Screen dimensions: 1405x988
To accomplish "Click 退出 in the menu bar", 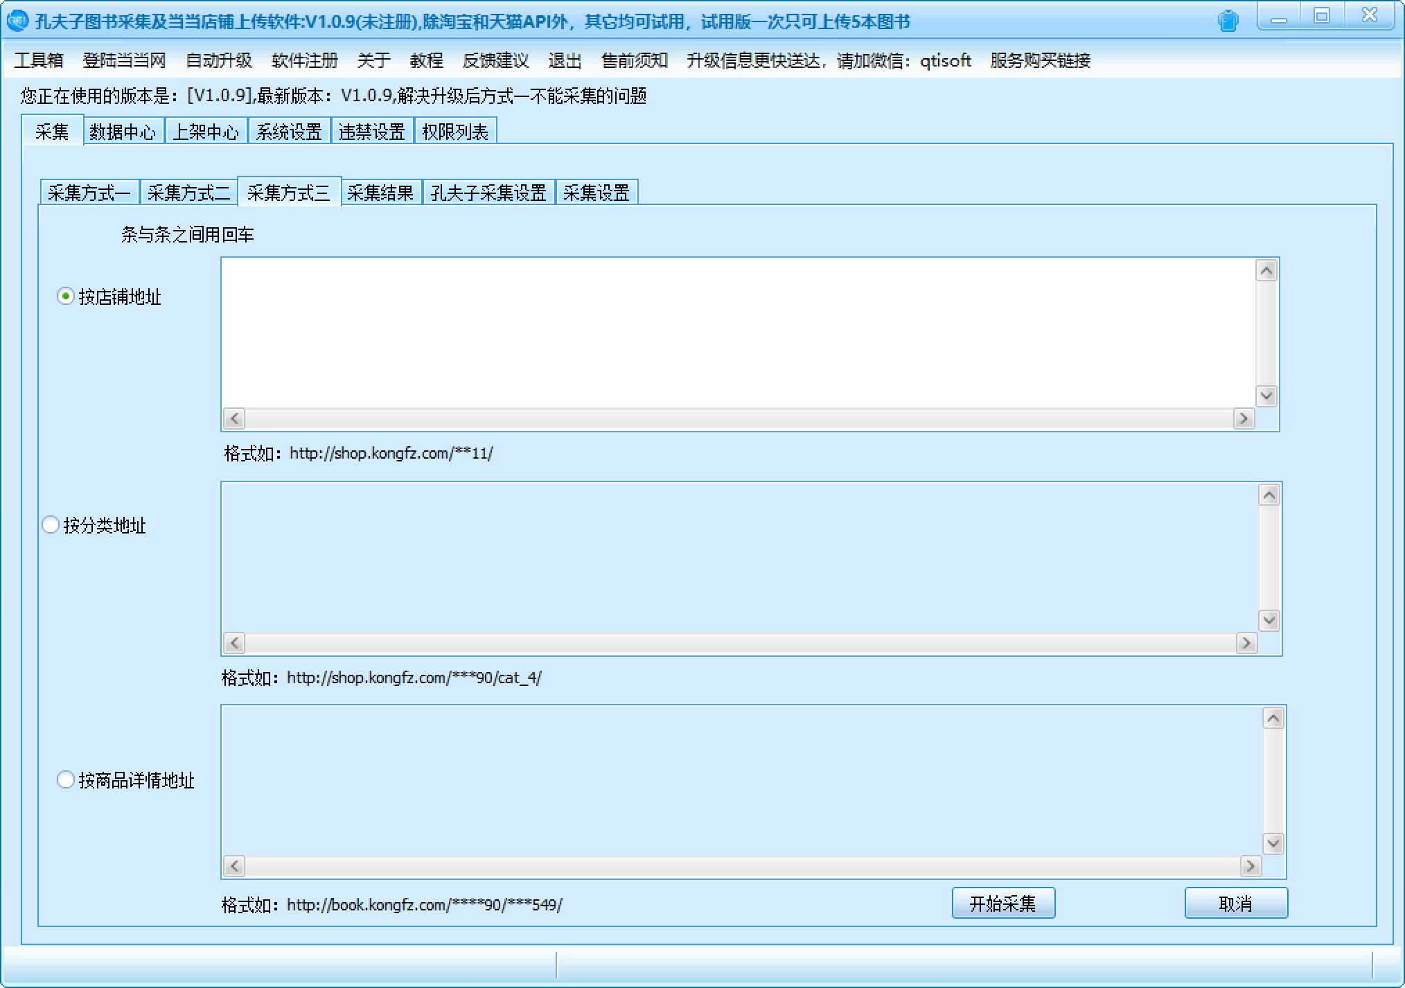I will coord(565,61).
